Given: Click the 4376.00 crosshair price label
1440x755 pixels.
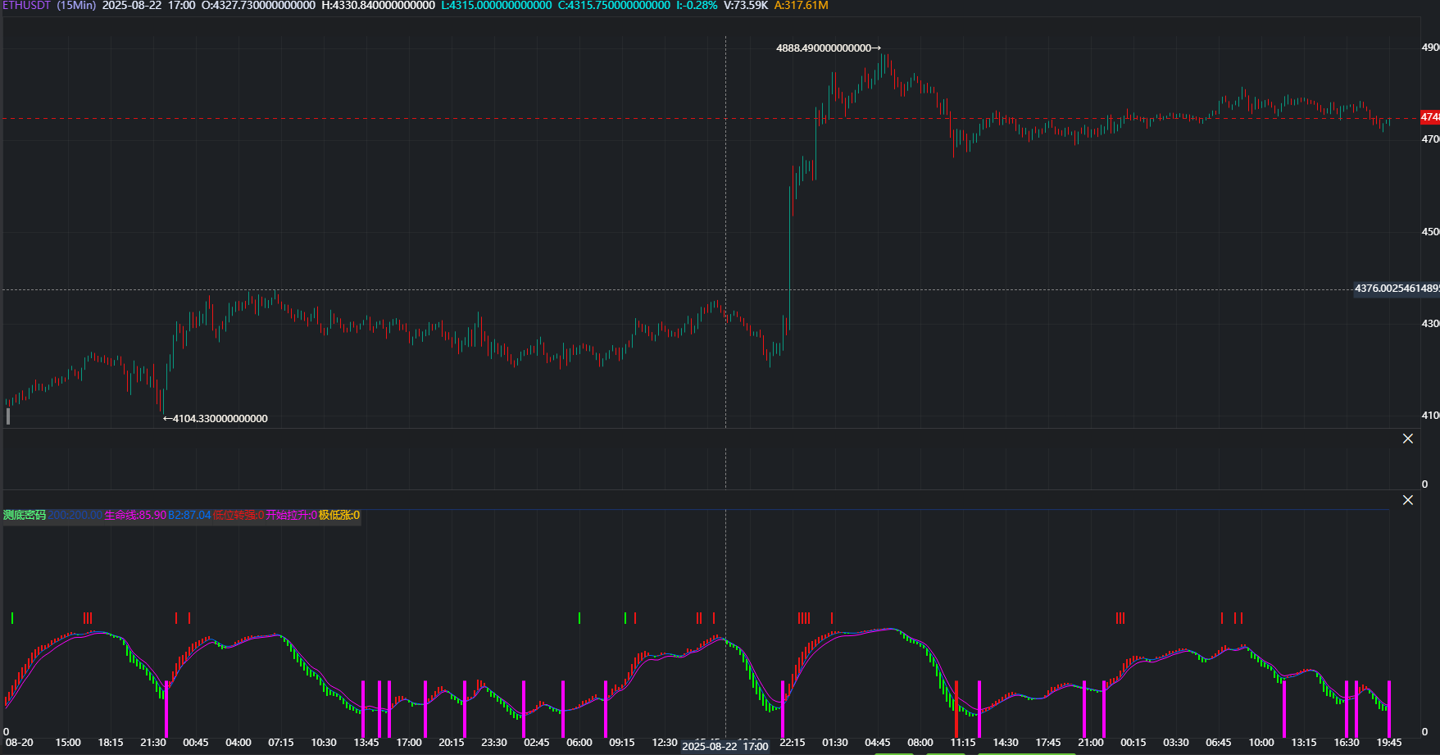Looking at the screenshot, I should pyautogui.click(x=1397, y=289).
